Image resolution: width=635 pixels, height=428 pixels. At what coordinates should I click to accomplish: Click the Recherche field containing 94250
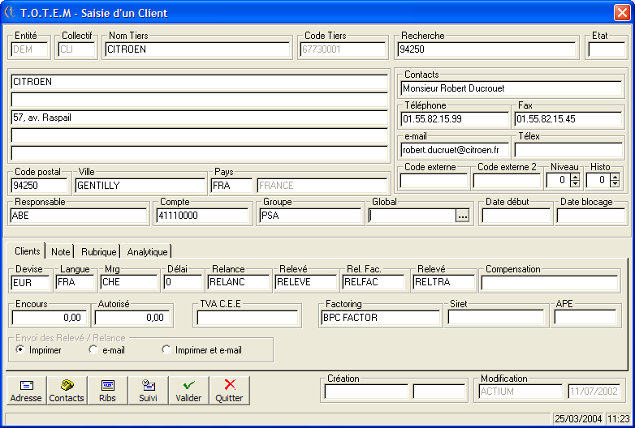(486, 49)
